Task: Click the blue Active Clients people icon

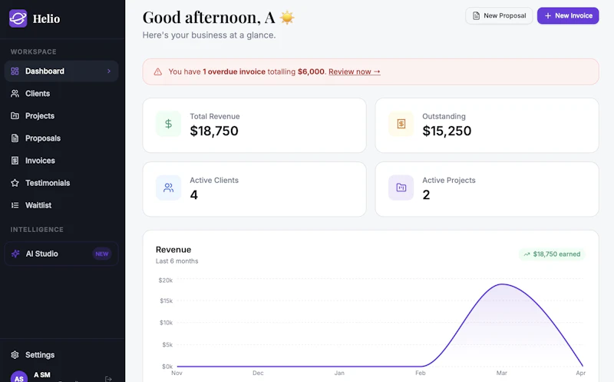Action: [x=168, y=188]
